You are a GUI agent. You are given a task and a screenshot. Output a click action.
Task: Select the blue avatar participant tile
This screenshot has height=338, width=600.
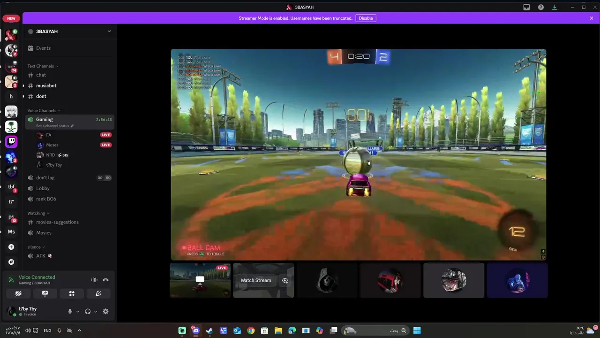coord(517,280)
